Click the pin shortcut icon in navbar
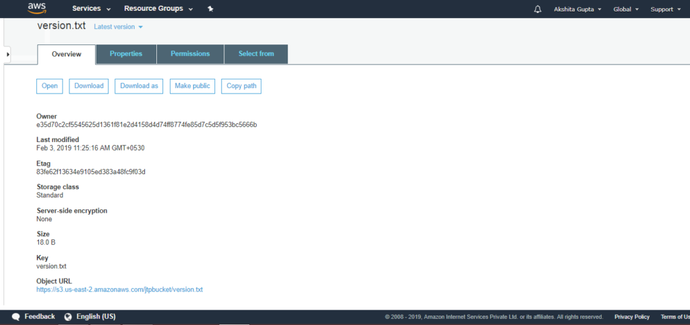The width and height of the screenshot is (690, 325). (x=210, y=9)
